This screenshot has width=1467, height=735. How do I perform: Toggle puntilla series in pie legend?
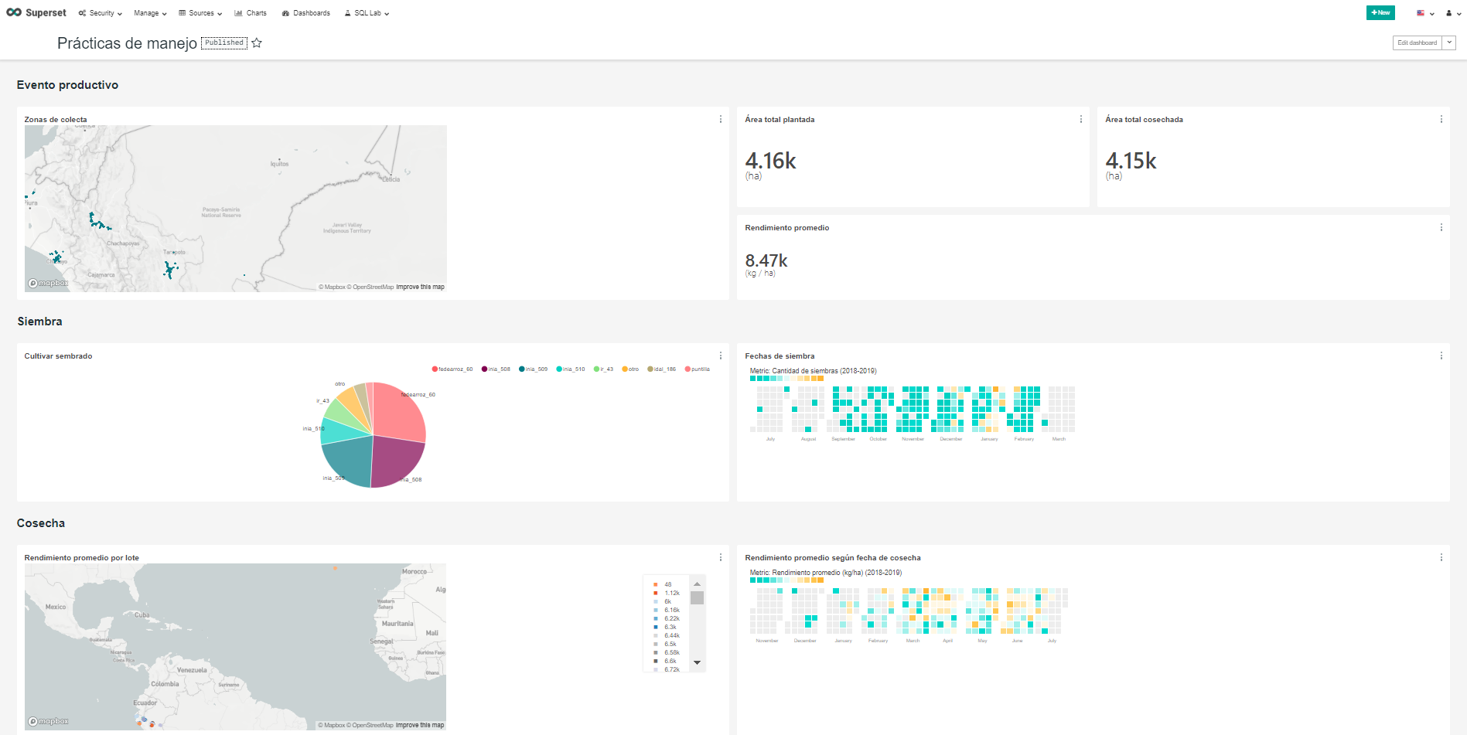pos(697,369)
